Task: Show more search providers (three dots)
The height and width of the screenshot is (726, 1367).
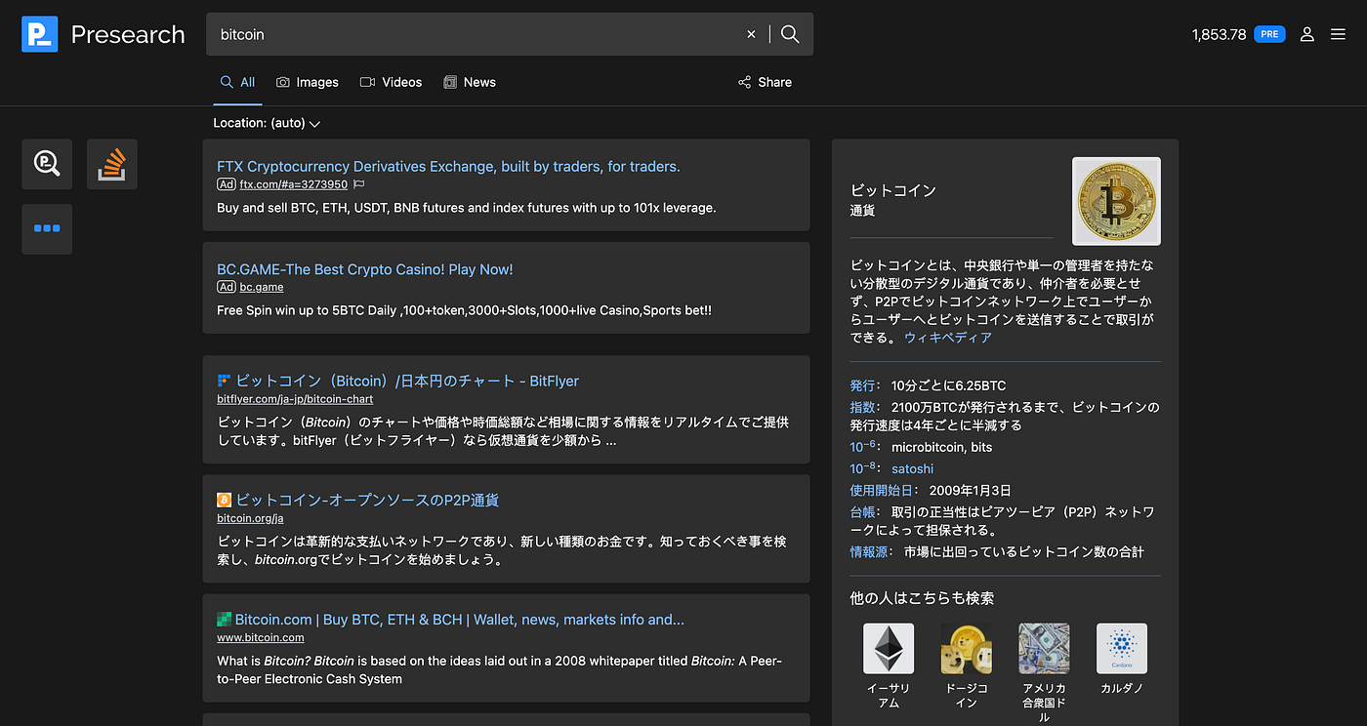Action: click(47, 228)
